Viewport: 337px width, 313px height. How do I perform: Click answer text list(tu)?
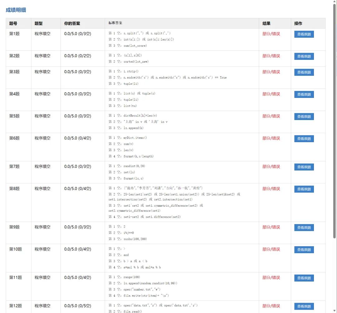click(130, 106)
